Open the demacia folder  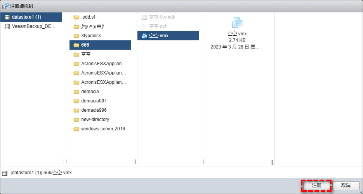(90, 92)
